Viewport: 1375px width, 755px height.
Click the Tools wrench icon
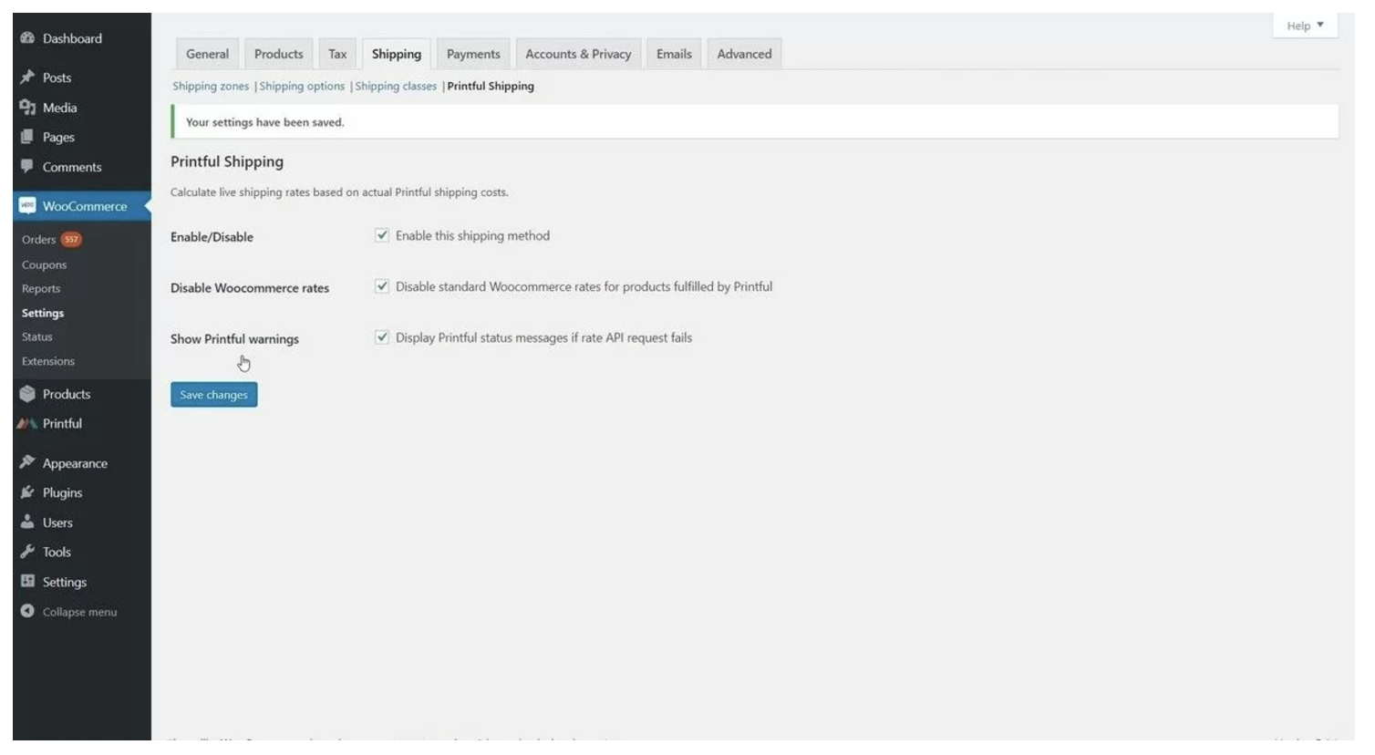[27, 552]
